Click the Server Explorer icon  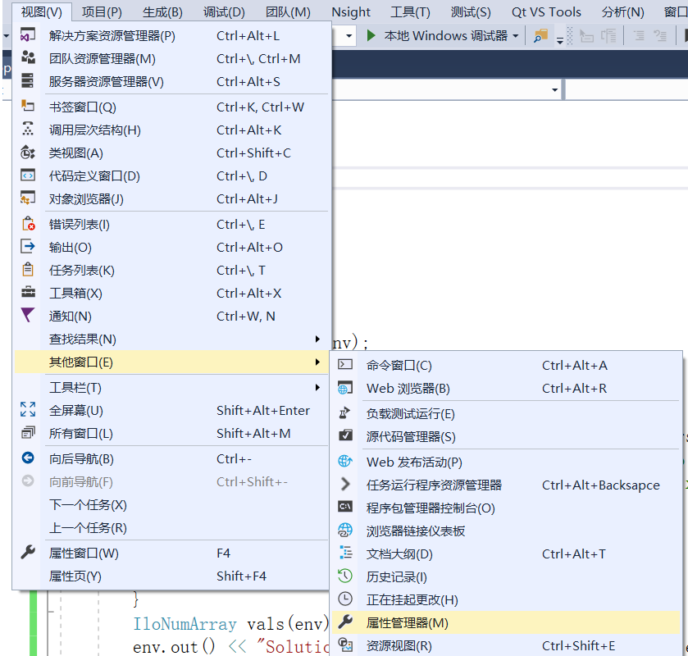[28, 80]
